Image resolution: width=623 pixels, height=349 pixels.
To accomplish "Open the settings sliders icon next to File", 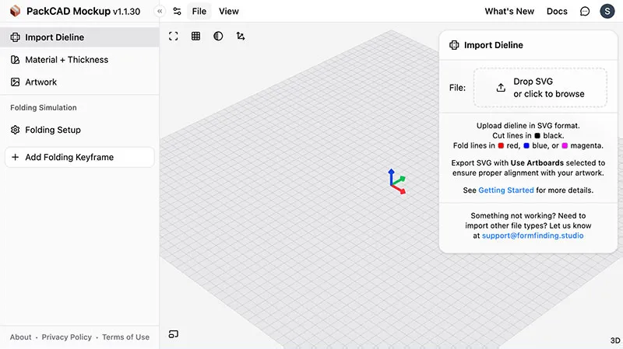I will [x=178, y=12].
